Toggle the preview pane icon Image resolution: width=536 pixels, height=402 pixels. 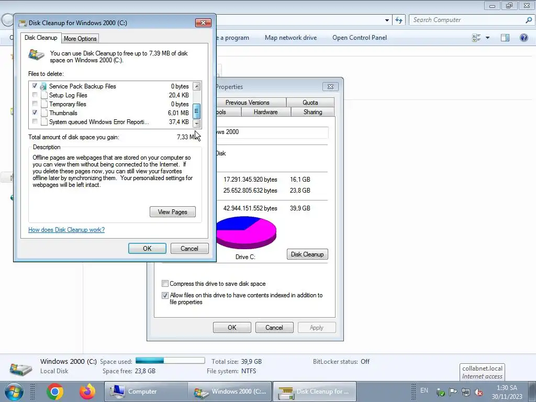505,38
